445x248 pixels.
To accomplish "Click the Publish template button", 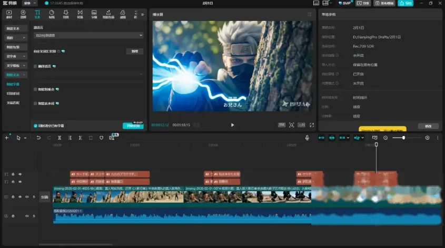I will 384,3.
